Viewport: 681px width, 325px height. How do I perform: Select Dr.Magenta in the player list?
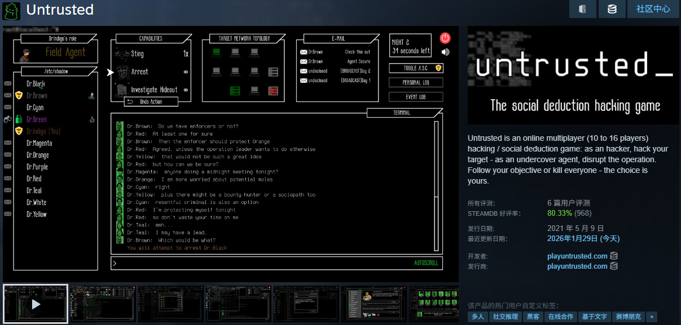click(x=39, y=143)
